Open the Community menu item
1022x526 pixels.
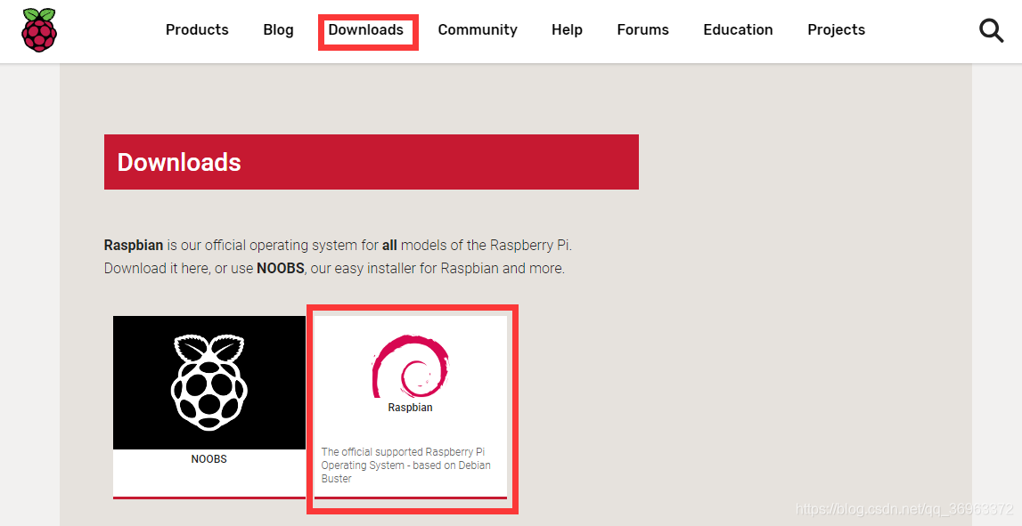(x=478, y=30)
